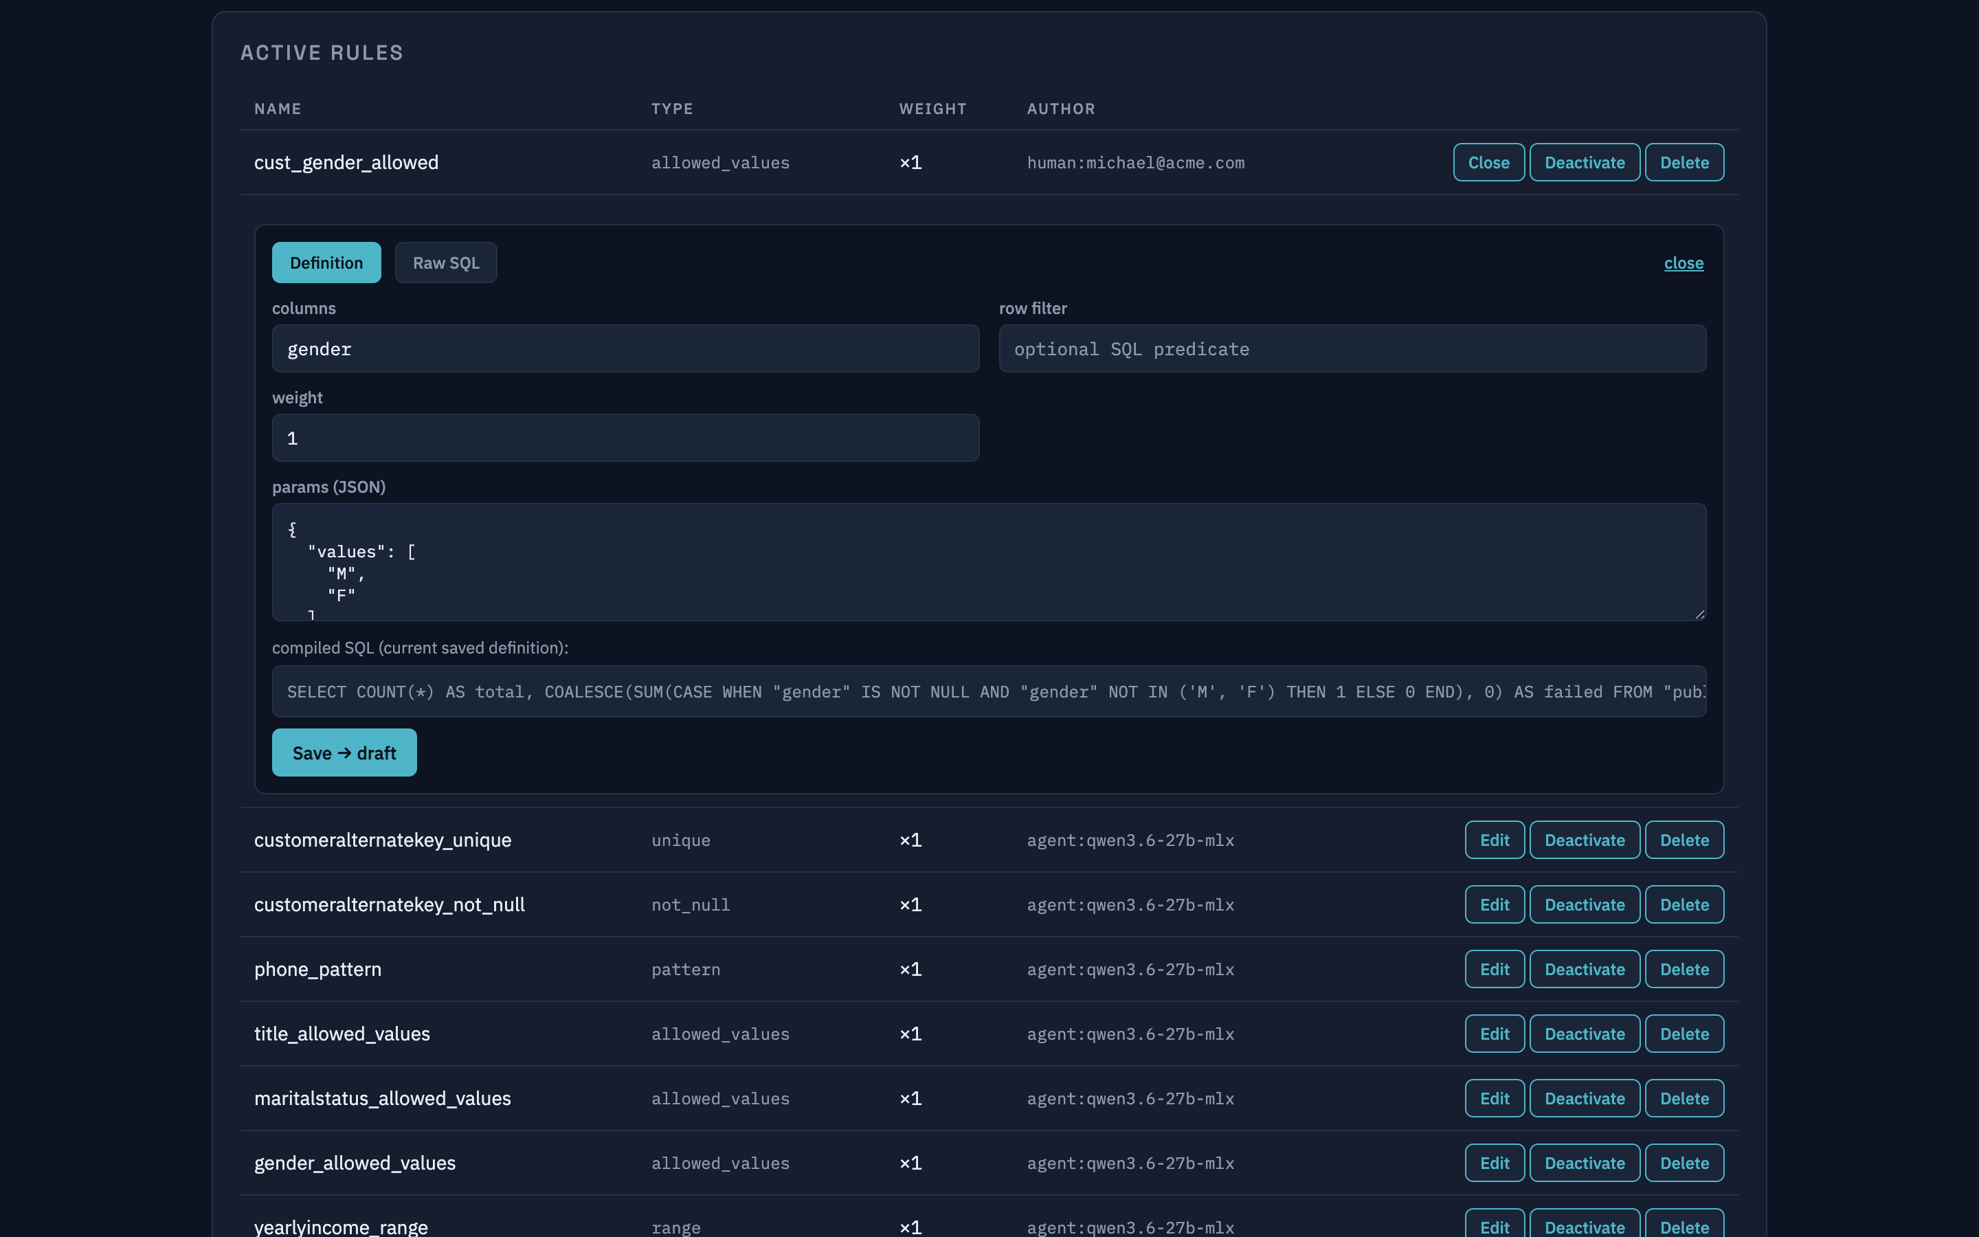Image resolution: width=1979 pixels, height=1237 pixels.
Task: Focus the weight input field
Action: pos(625,438)
